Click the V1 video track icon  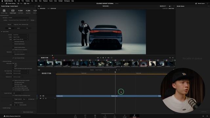43,96
